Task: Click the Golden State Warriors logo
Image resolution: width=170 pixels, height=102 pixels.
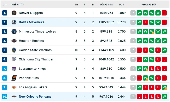Action: pyautogui.click(x=14, y=50)
